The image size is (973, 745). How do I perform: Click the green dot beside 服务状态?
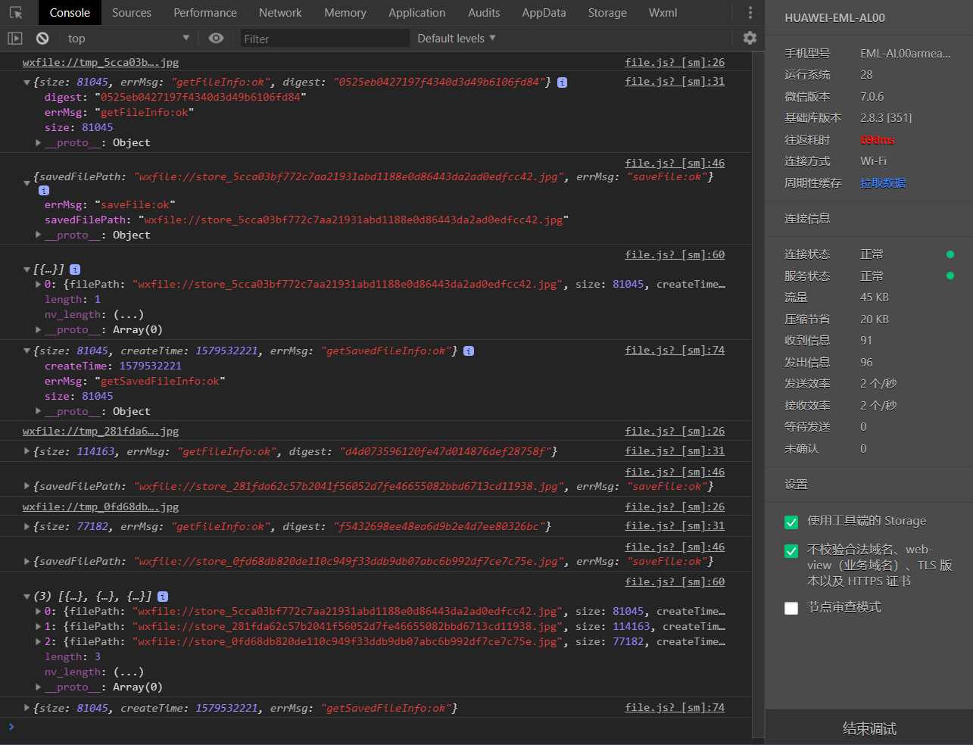[x=950, y=276]
